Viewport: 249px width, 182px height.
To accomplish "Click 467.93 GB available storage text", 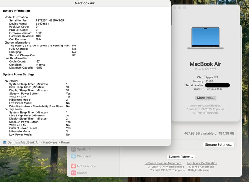I will tap(209, 133).
